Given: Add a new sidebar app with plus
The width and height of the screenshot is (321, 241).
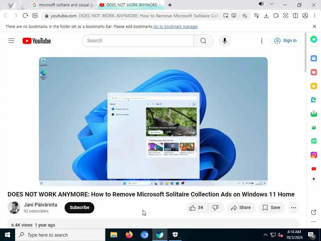Looking at the screenshot, I should pos(313,179).
